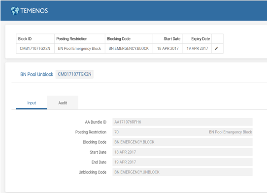Click the CMB17107TGX2N ID badge beside BN Pool Unblock
The image size is (267, 194).
[x=74, y=74]
